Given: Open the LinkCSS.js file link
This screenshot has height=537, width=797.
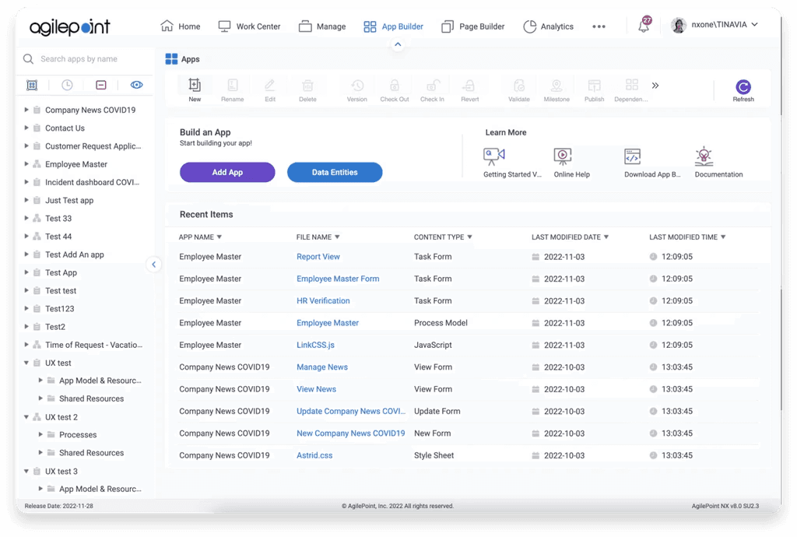Looking at the screenshot, I should (316, 345).
